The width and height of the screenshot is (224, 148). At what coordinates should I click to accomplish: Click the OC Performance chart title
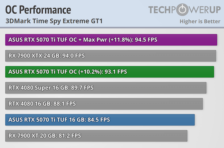click(38, 10)
